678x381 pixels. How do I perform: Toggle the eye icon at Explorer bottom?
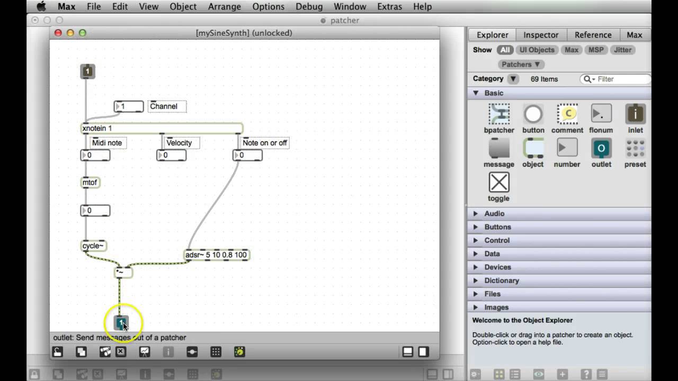539,374
